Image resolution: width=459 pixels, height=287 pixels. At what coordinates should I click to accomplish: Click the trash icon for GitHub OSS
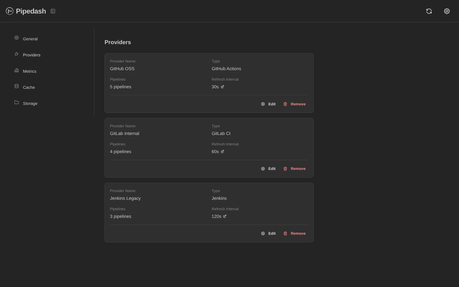285,104
